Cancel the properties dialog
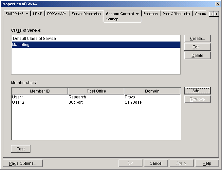Viewport: 222px width, 170px height. pyautogui.click(x=156, y=163)
